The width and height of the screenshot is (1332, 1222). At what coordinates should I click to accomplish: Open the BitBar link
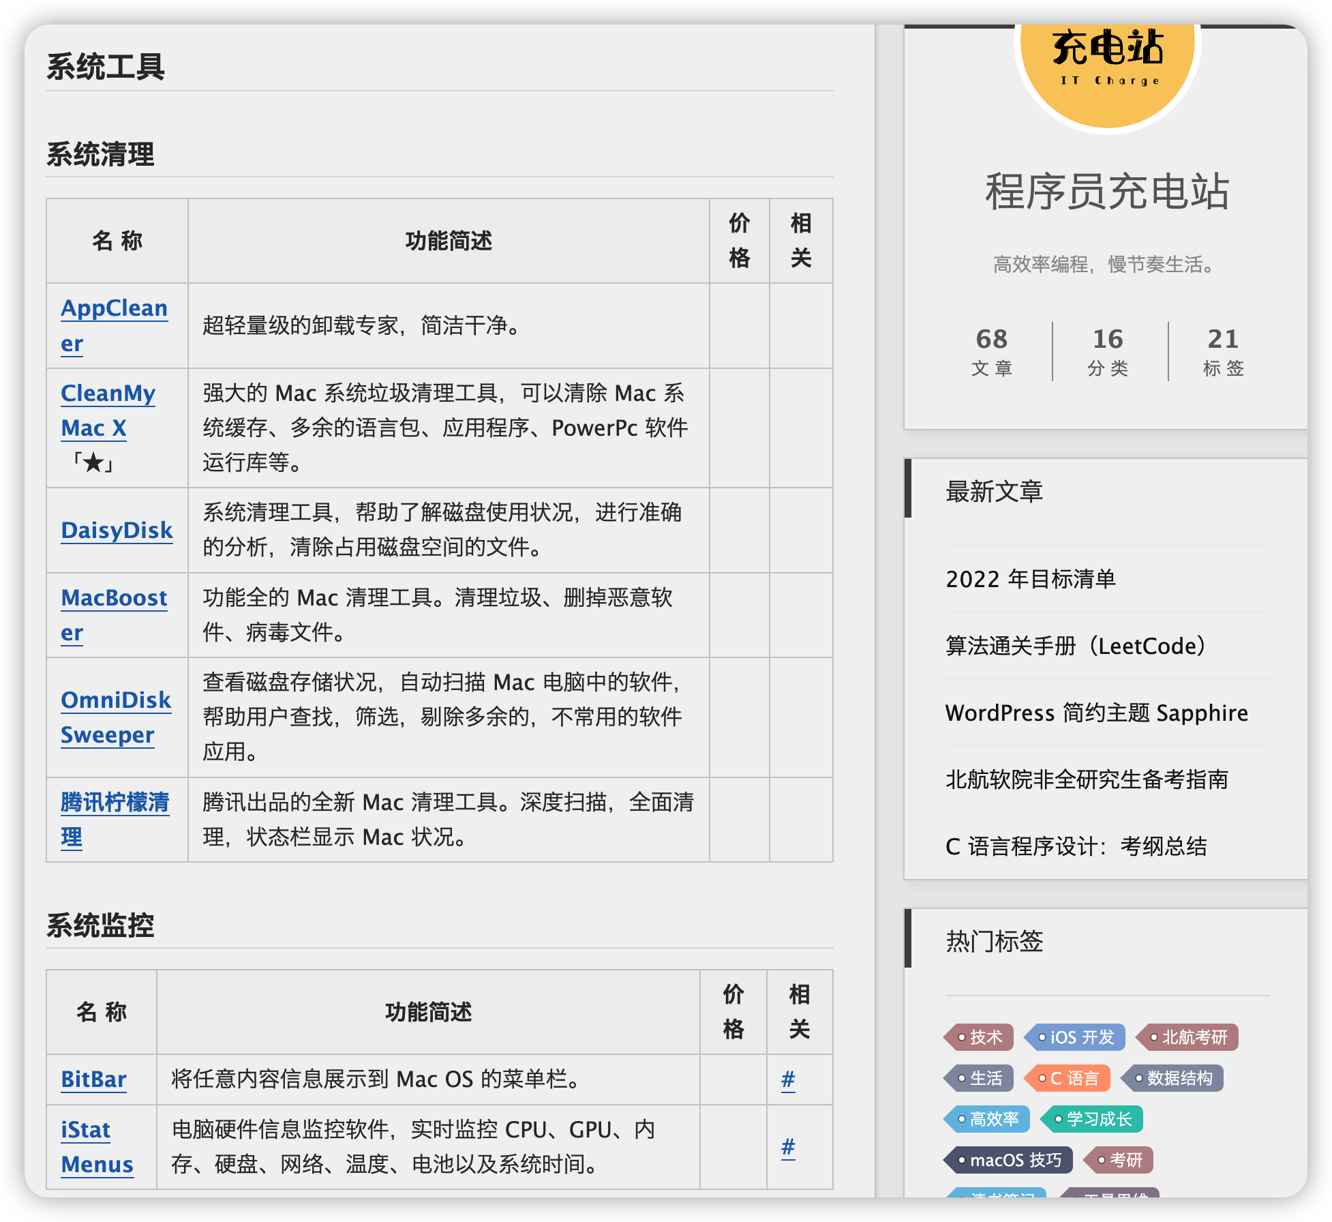pyautogui.click(x=93, y=1079)
